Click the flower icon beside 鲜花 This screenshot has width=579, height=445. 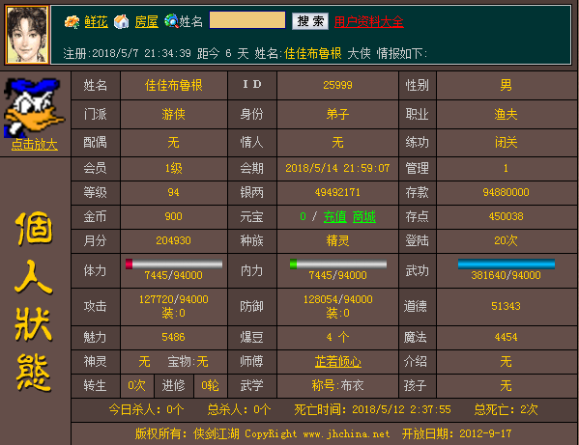(x=72, y=22)
